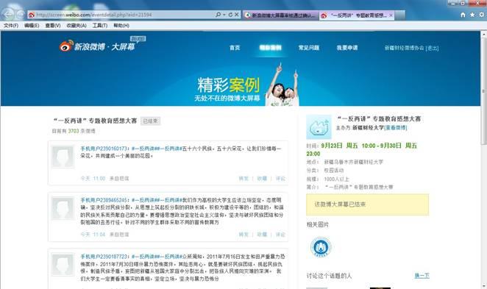Open profile of user 手机用户2390187723
The width and height of the screenshot is (487, 289).
[104, 257]
